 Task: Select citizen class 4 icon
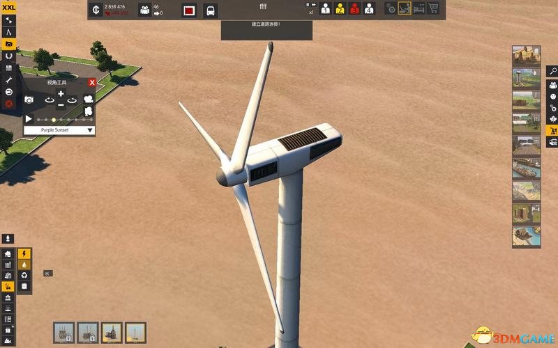[369, 8]
